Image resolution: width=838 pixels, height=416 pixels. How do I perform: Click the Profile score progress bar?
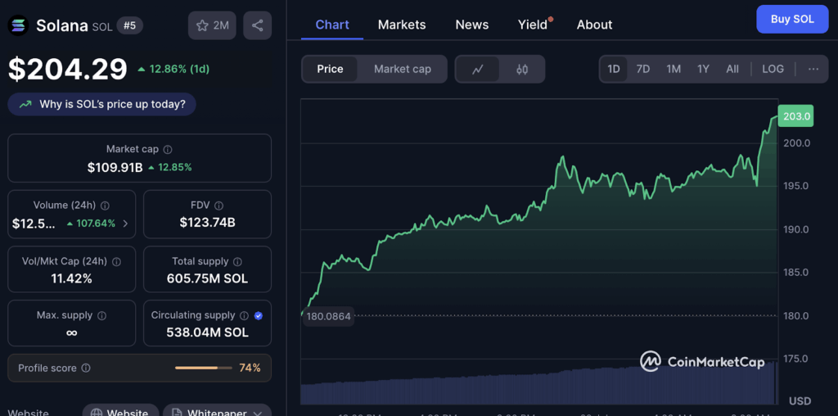click(x=202, y=369)
